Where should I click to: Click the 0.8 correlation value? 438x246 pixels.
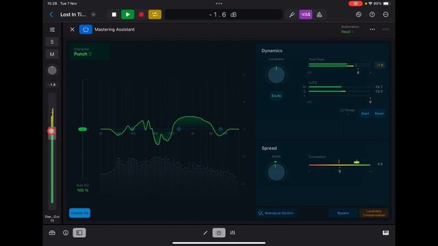[x=380, y=164]
